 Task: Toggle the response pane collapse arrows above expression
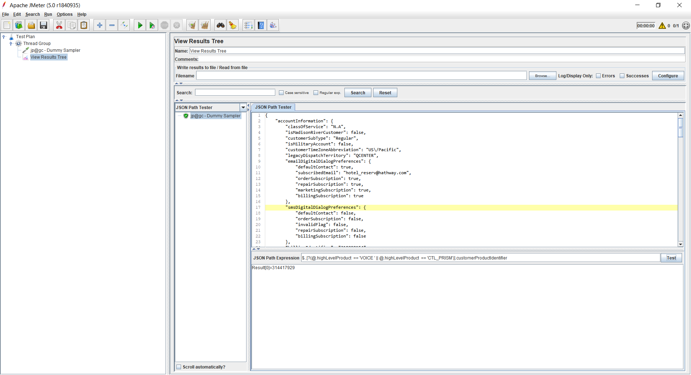pos(256,249)
